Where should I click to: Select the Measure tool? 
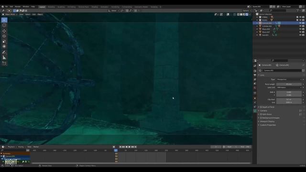point(4,57)
